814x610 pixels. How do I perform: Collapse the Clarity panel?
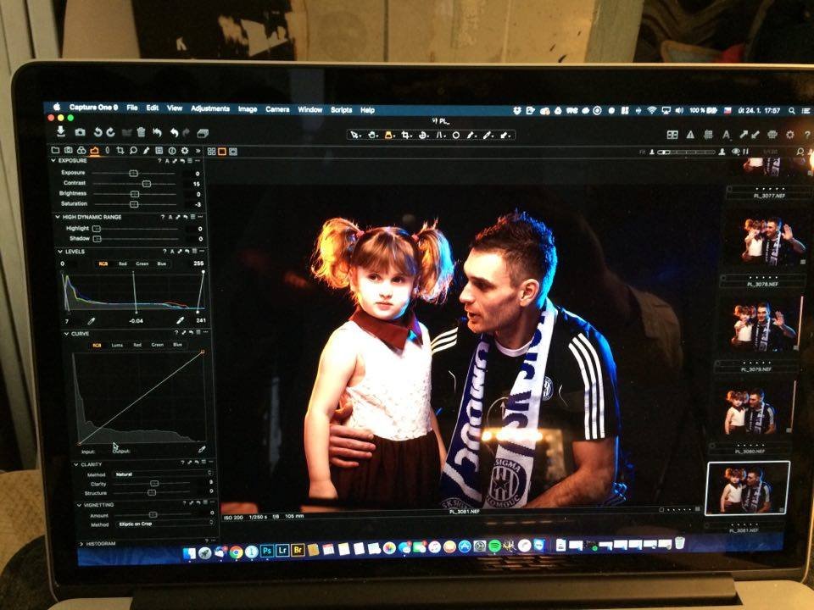[76, 465]
